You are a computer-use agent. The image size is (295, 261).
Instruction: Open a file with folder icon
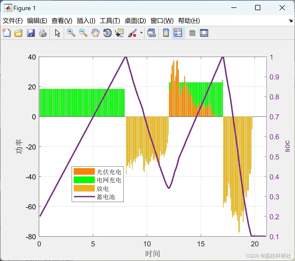pos(18,33)
